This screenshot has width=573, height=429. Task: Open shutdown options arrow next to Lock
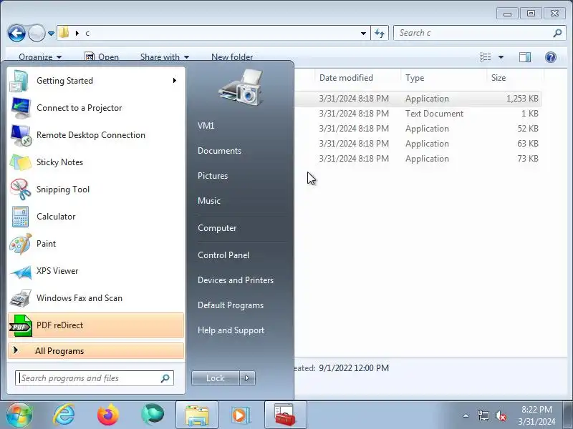click(247, 378)
